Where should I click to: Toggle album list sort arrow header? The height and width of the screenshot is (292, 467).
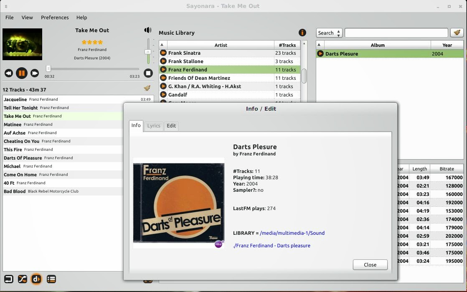click(319, 45)
